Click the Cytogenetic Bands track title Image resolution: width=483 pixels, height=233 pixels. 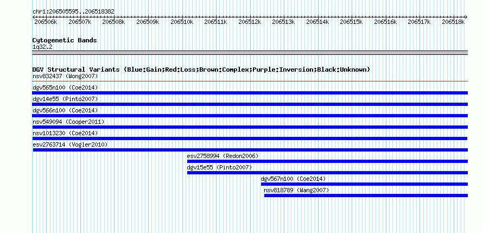click(x=65, y=40)
